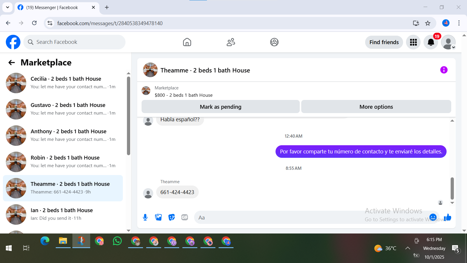This screenshot has width=467, height=263.
Task: Open the Friends icon in top navigation
Action: click(231, 42)
